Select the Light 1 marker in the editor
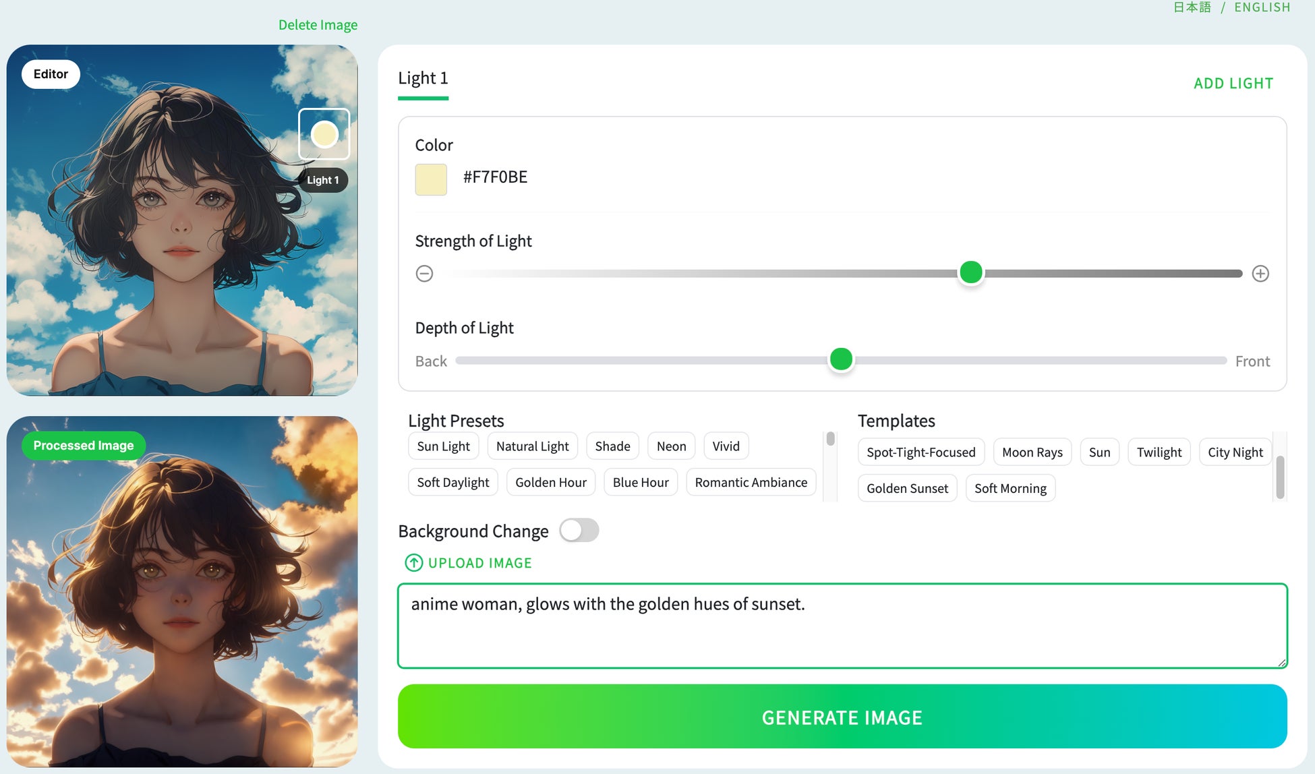The height and width of the screenshot is (774, 1315). coord(324,134)
